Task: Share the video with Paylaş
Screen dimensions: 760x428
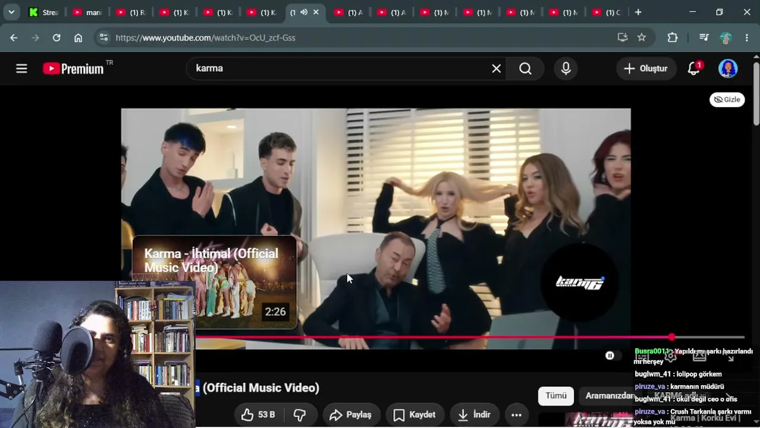Action: [x=351, y=415]
